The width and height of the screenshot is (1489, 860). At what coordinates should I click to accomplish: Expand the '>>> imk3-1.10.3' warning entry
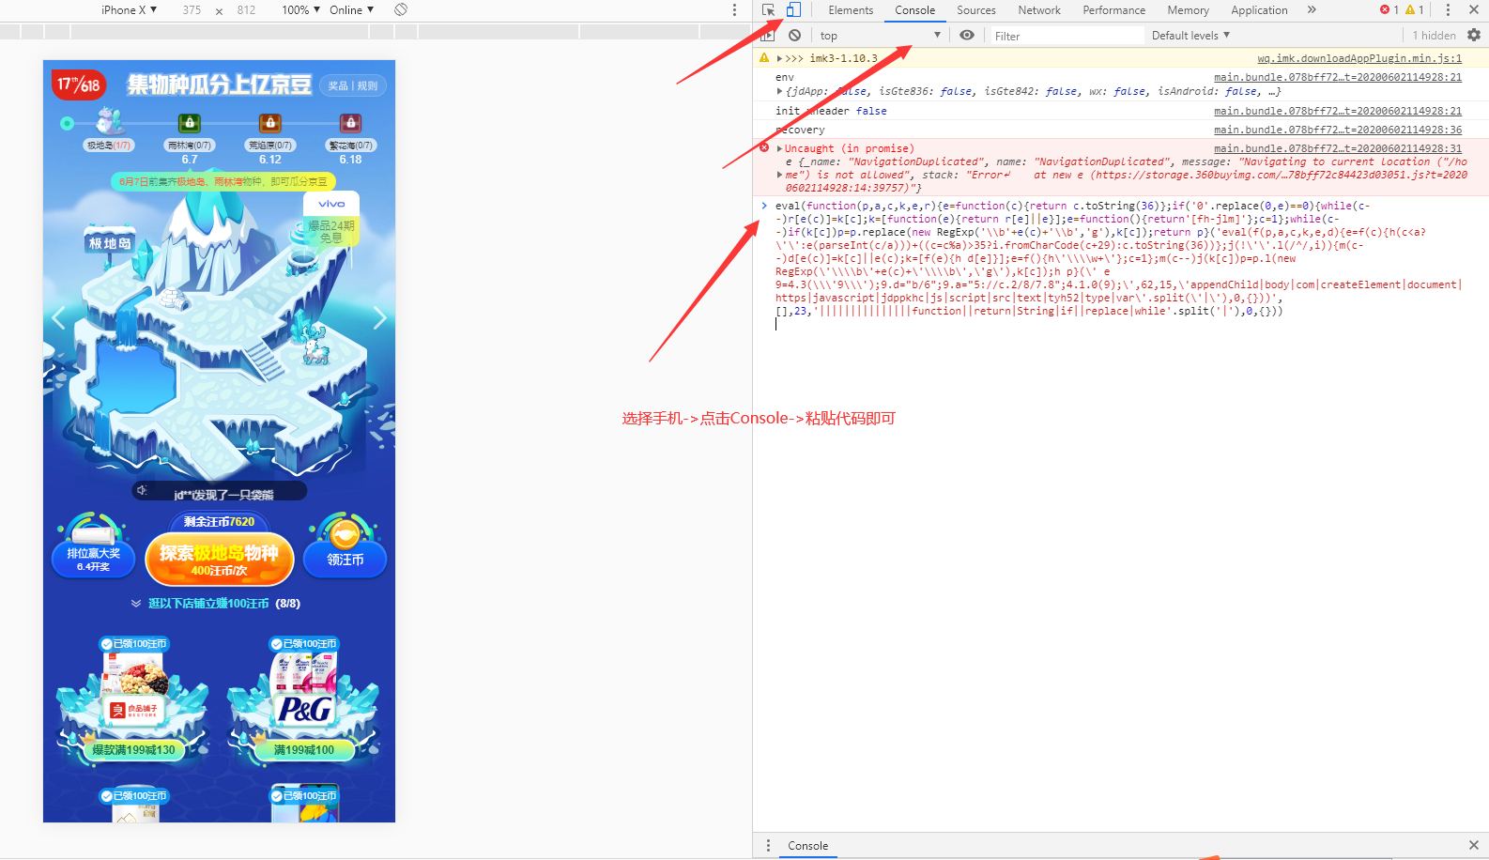coord(779,58)
